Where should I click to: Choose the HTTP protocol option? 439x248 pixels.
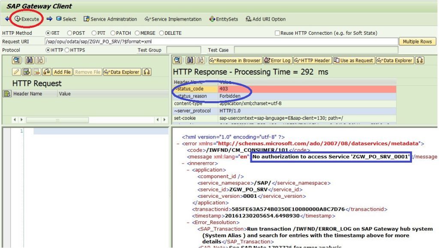click(x=48, y=50)
